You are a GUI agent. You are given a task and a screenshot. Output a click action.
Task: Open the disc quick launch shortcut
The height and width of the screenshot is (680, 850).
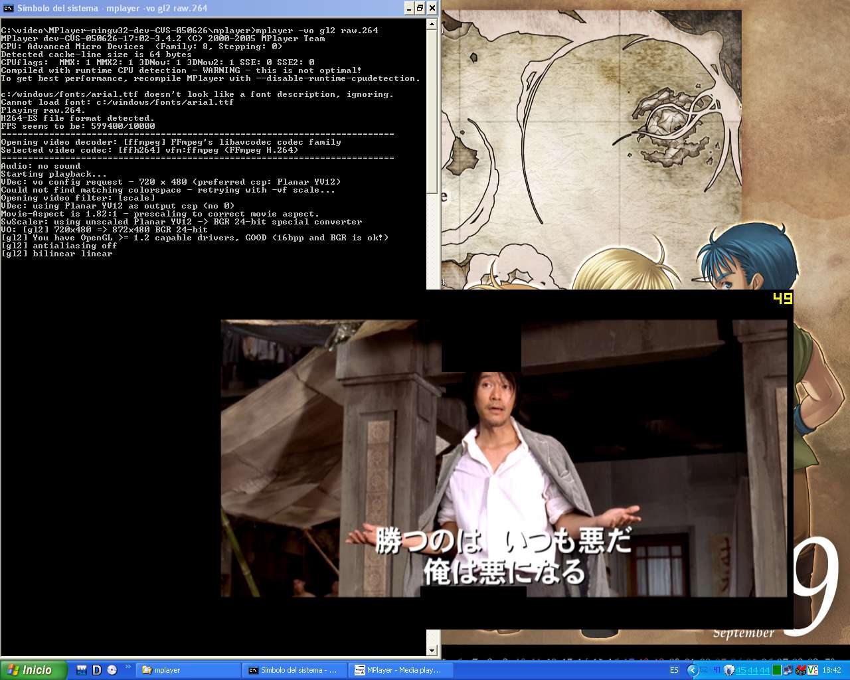click(112, 670)
